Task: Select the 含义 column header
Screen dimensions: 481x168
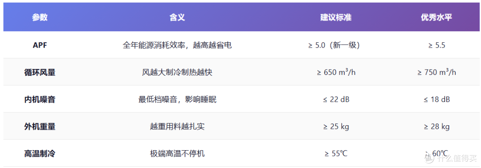Action: click(177, 17)
